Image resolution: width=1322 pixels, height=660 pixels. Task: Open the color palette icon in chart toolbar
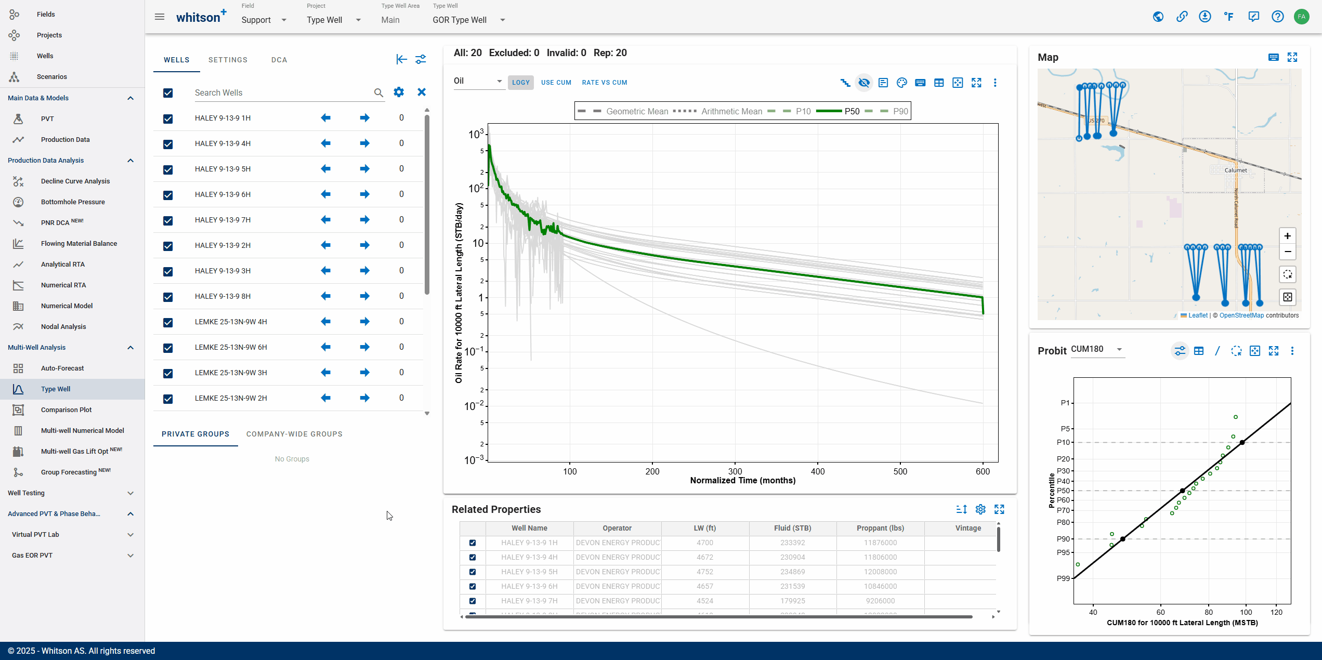[x=901, y=83]
